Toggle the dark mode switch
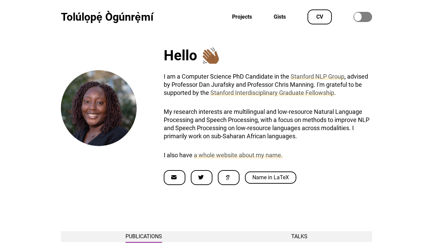Image resolution: width=433 pixels, height=244 pixels. point(363,17)
